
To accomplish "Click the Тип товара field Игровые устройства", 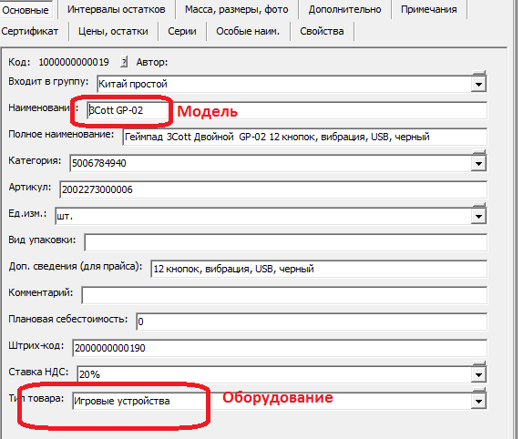I will click(x=272, y=401).
